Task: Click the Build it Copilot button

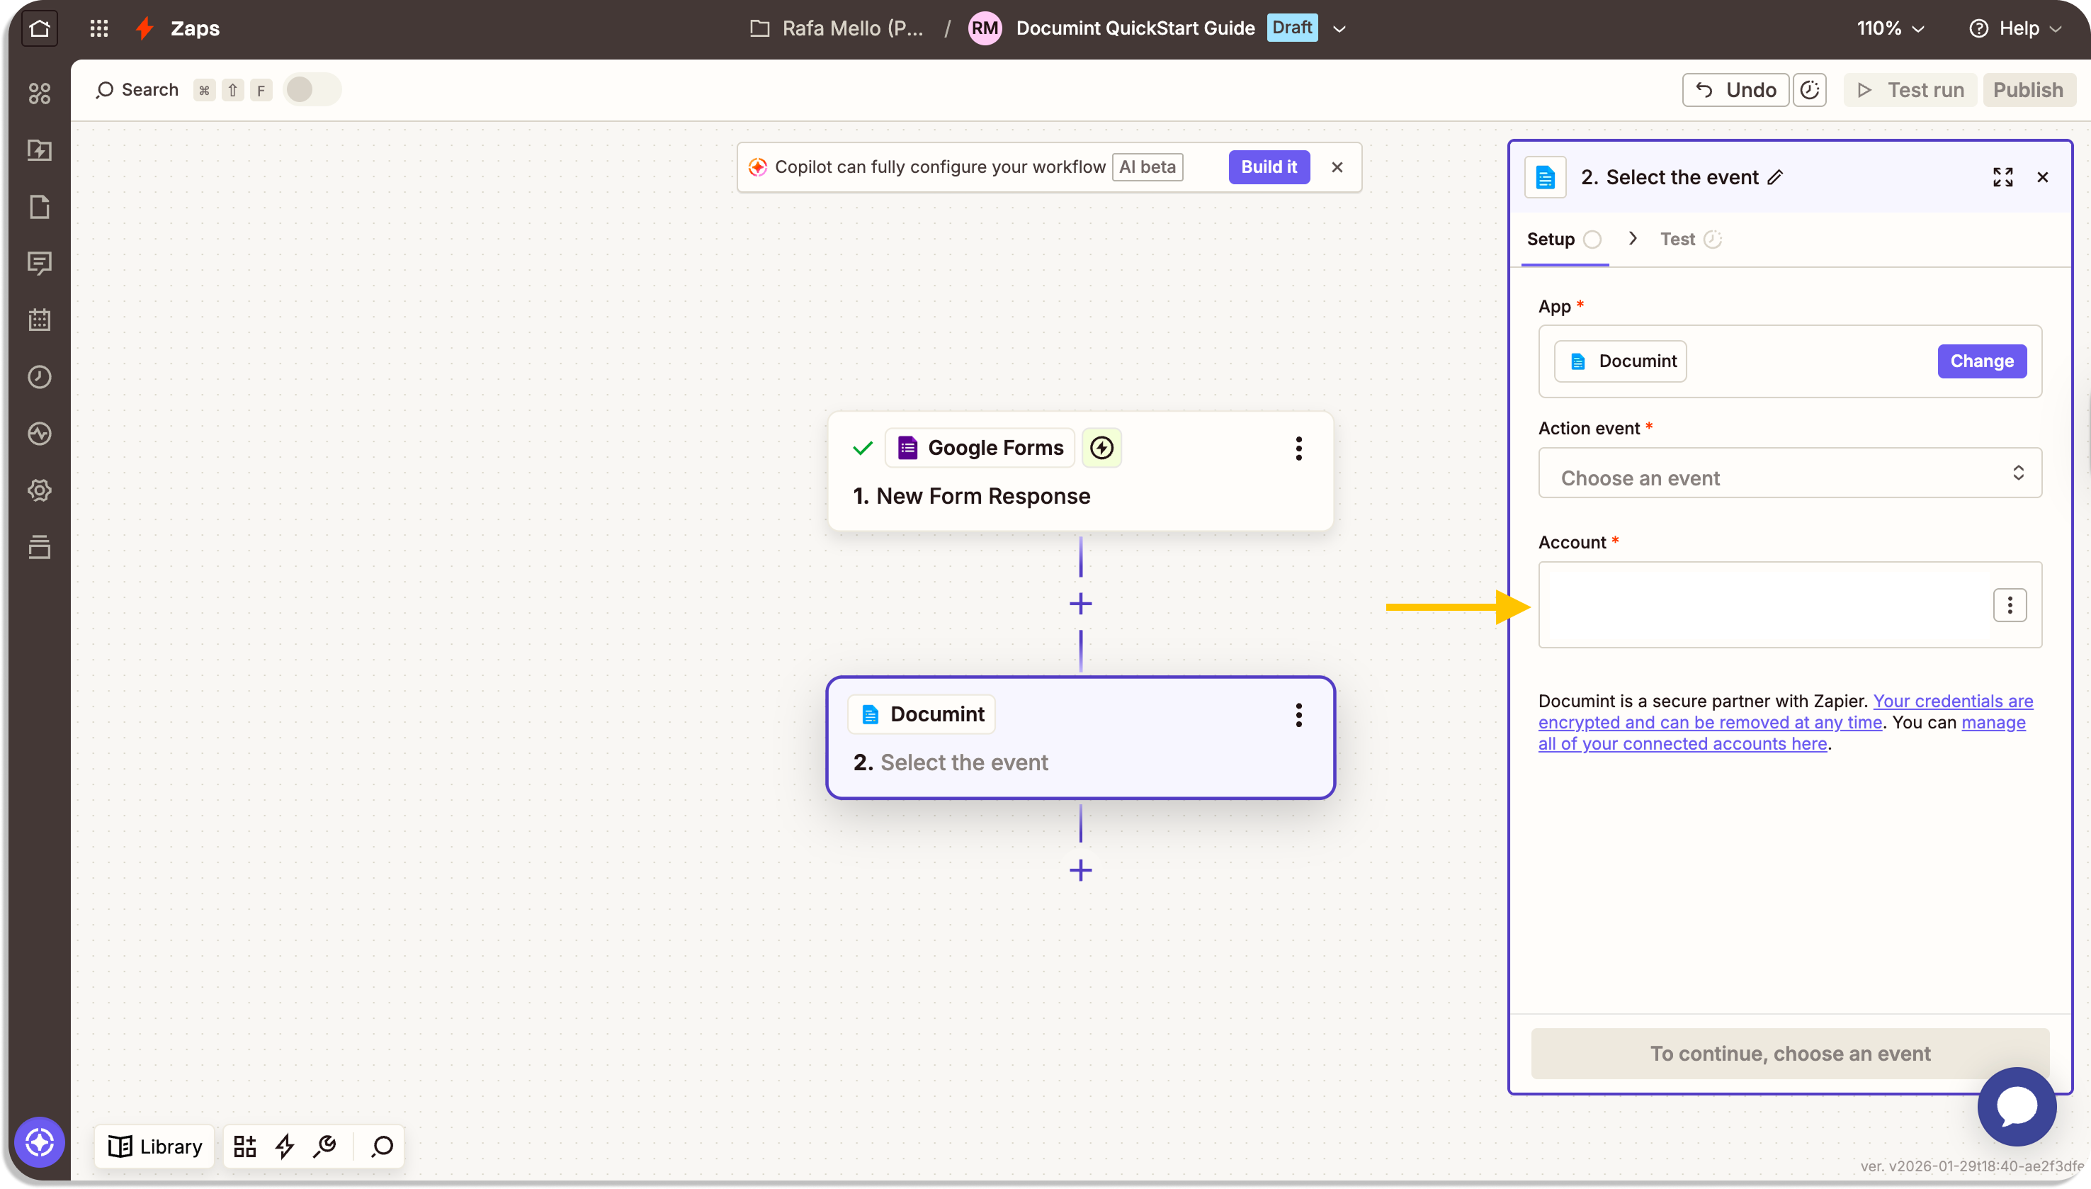Action: [1269, 167]
